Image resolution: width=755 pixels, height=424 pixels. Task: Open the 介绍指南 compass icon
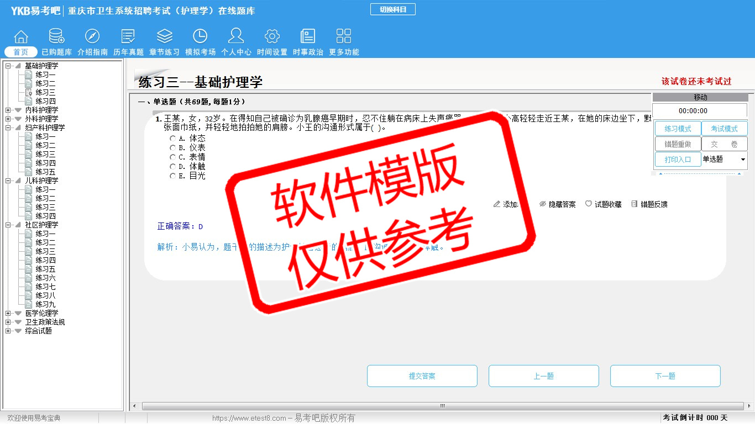tap(92, 37)
